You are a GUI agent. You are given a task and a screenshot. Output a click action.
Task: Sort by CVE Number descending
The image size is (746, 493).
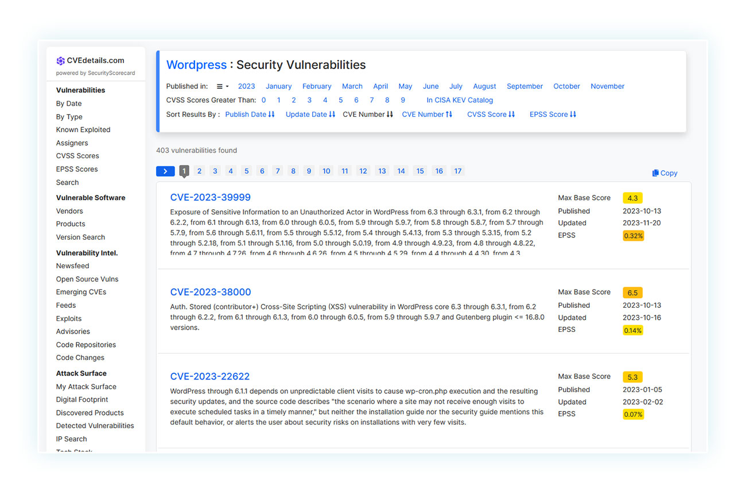tap(368, 115)
